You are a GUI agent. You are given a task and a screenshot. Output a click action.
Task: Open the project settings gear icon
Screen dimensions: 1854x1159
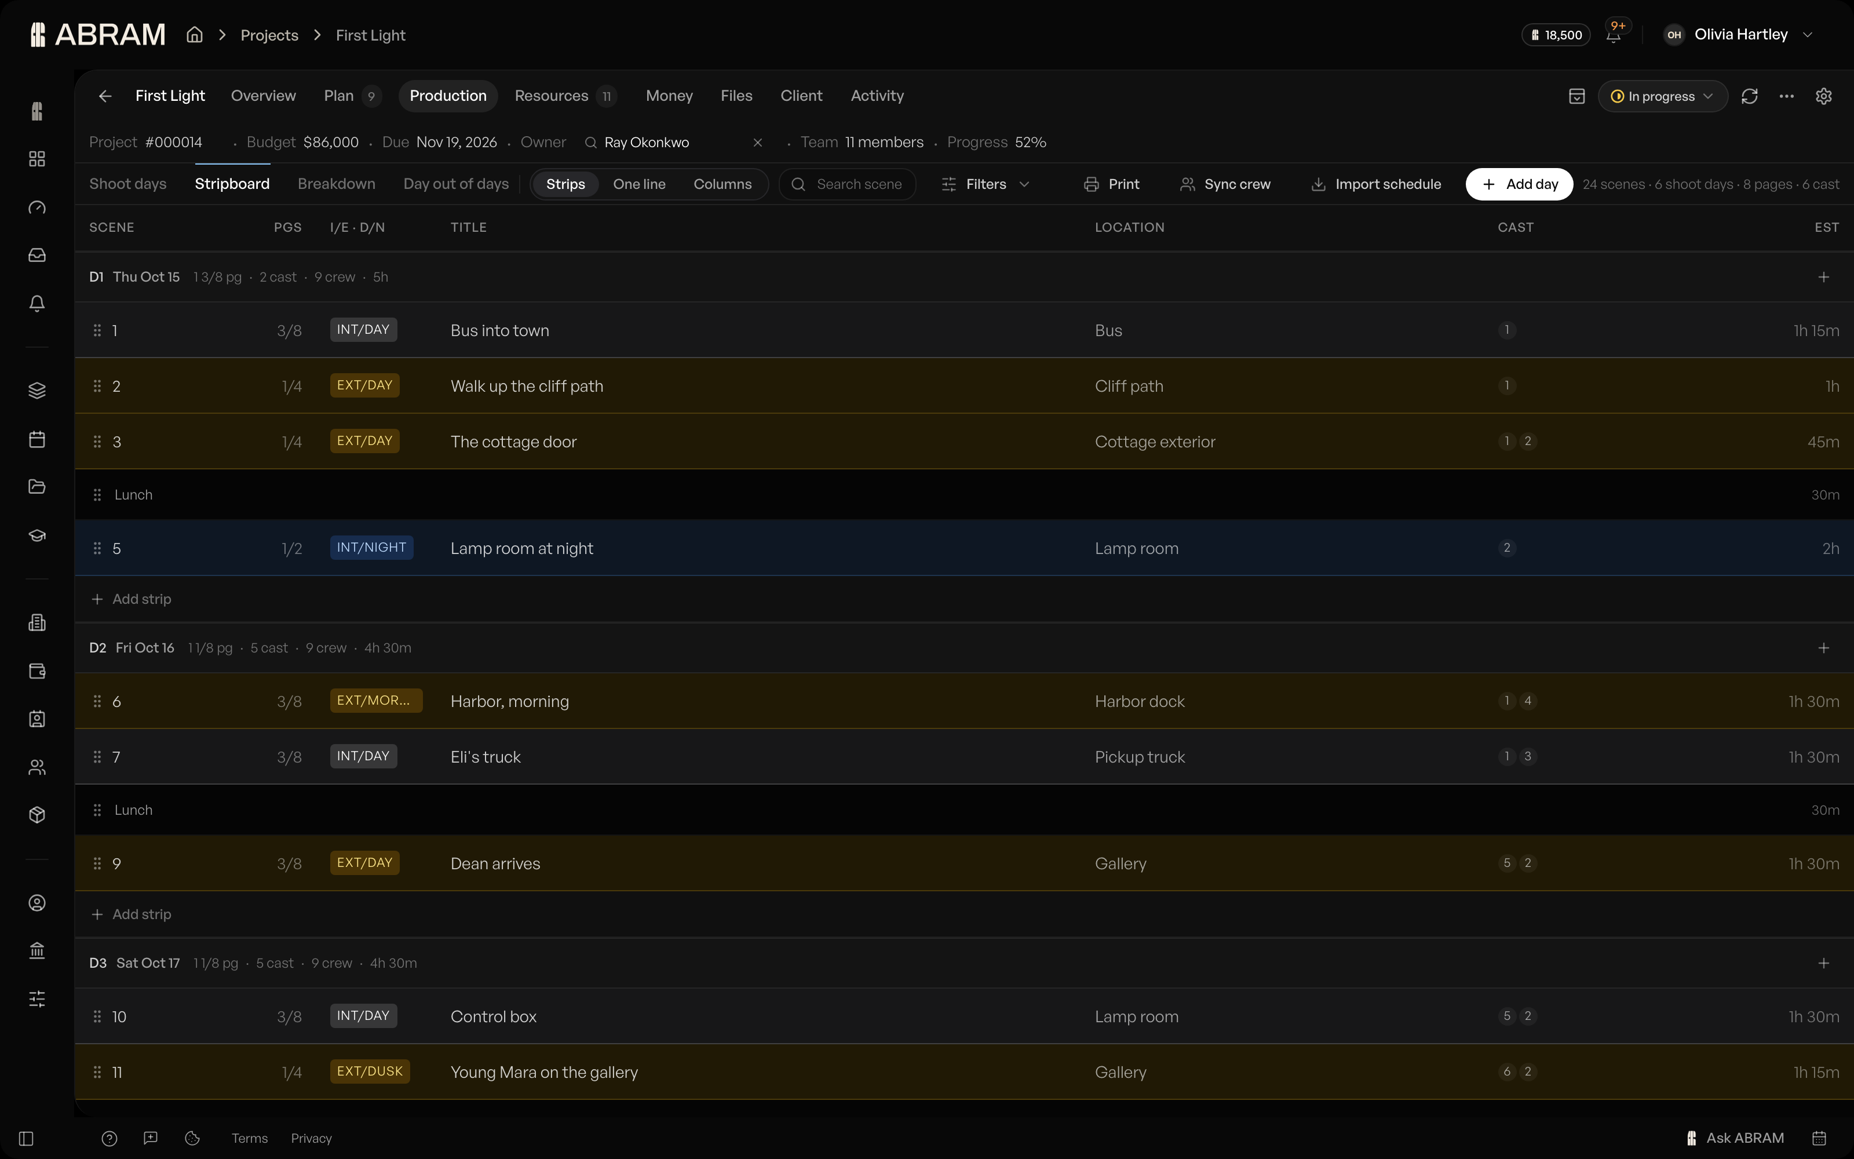coord(1823,96)
